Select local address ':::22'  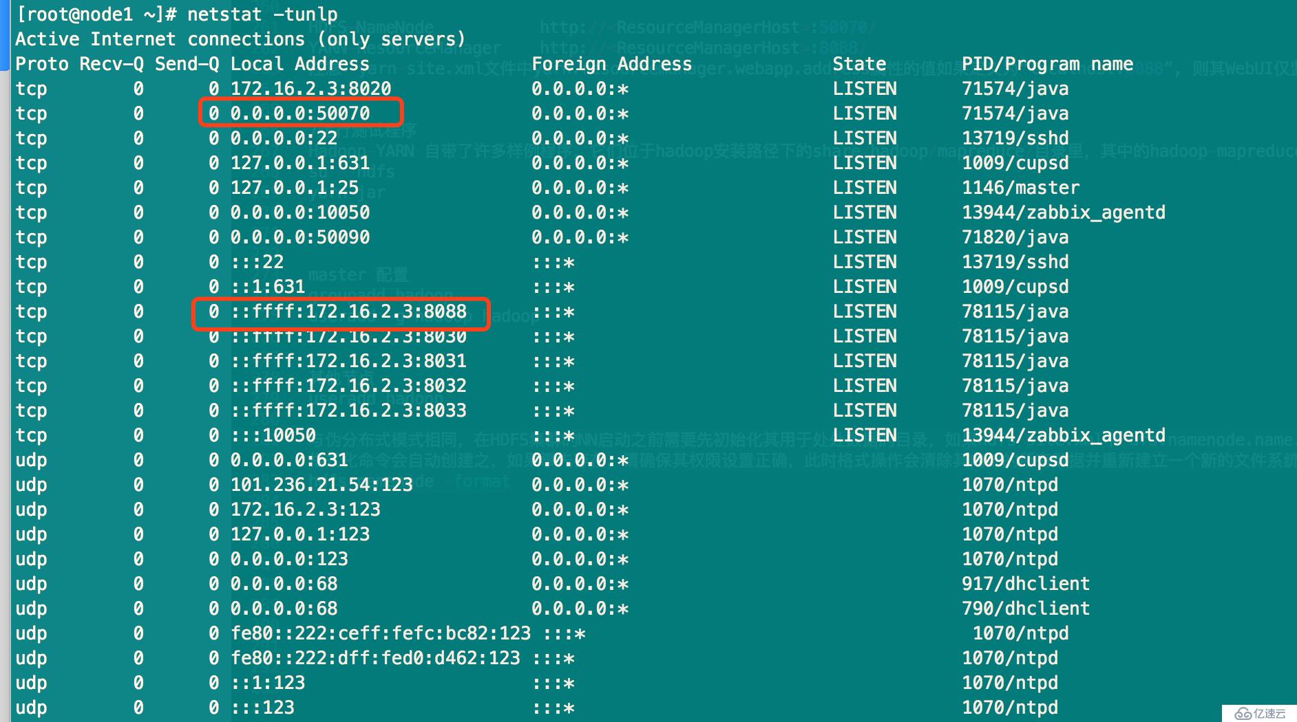pyautogui.click(x=257, y=262)
